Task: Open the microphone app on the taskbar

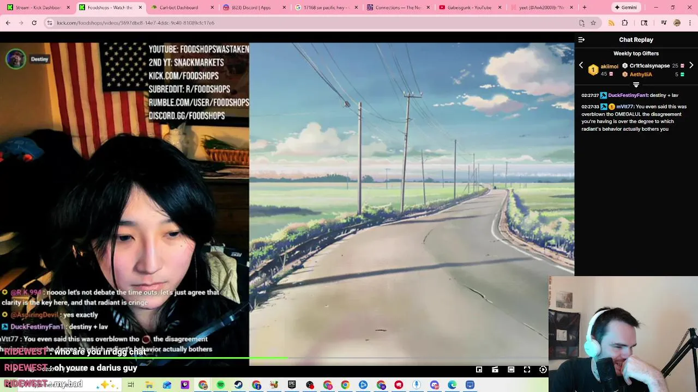Action: pos(417,385)
